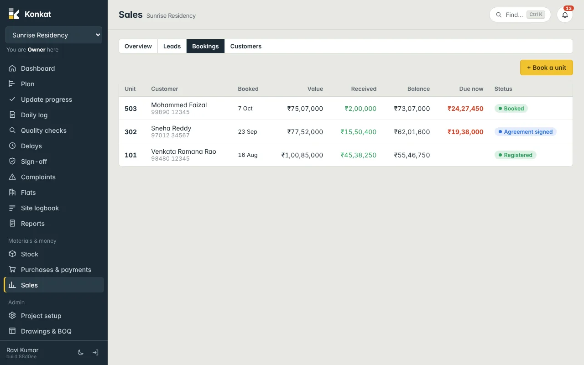Click the Find search box
The image size is (584, 365).
(x=520, y=15)
